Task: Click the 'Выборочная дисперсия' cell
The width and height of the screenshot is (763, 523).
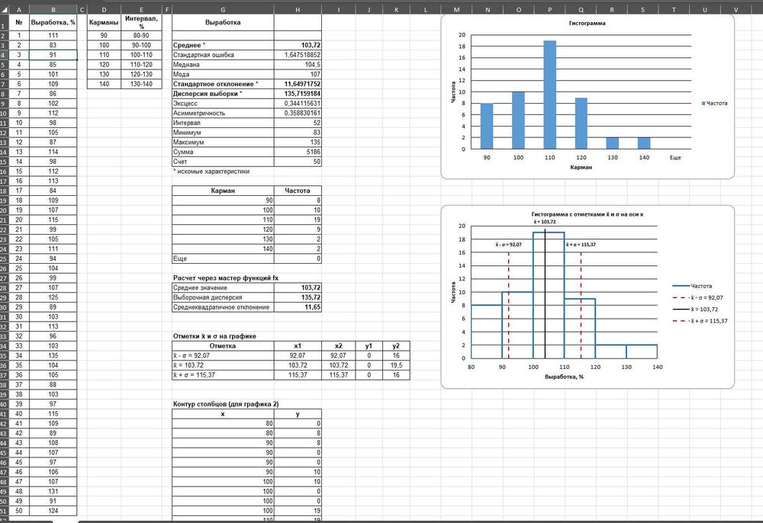Action: pos(223,297)
